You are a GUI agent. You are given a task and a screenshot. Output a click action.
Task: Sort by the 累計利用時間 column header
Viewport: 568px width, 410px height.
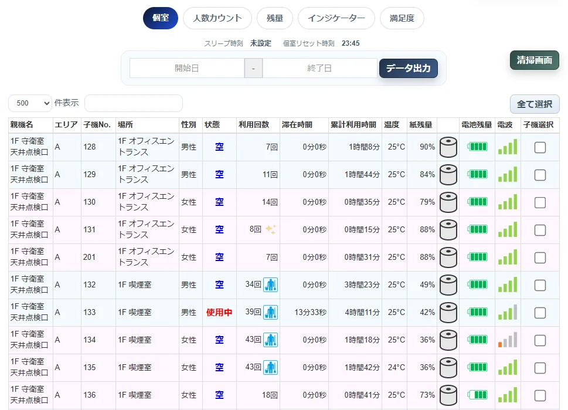point(355,125)
